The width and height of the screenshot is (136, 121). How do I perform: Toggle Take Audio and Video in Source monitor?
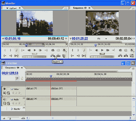pos(64,56)
